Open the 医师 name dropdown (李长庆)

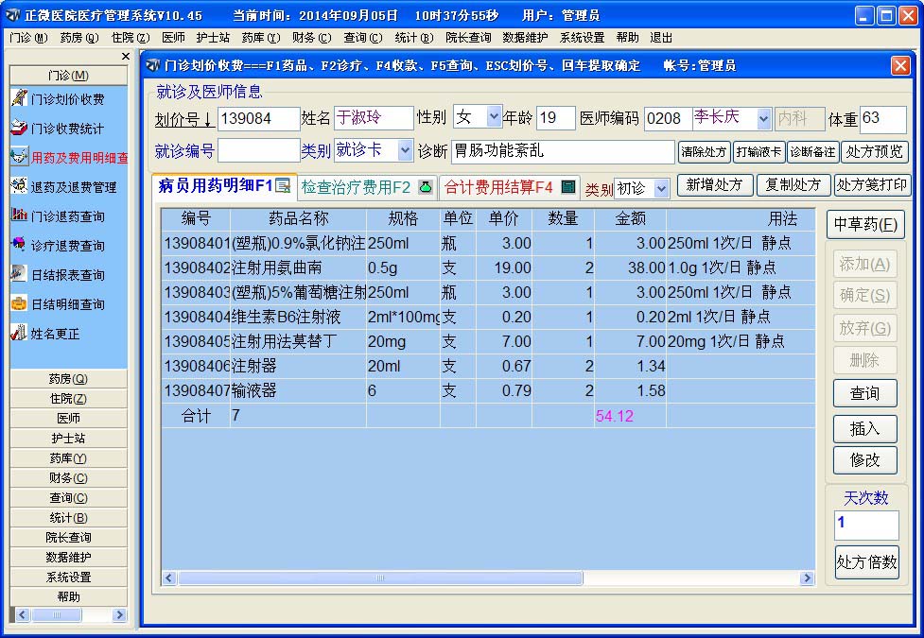tap(763, 118)
